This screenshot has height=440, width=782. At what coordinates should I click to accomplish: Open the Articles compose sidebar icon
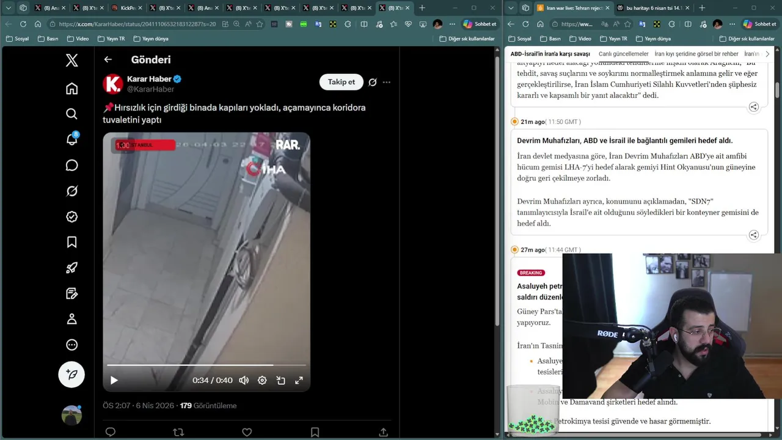click(71, 293)
